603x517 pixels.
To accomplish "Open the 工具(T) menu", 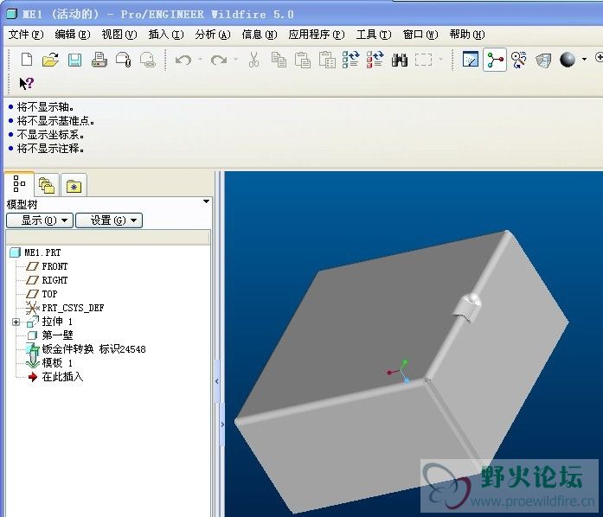I will coord(374,35).
